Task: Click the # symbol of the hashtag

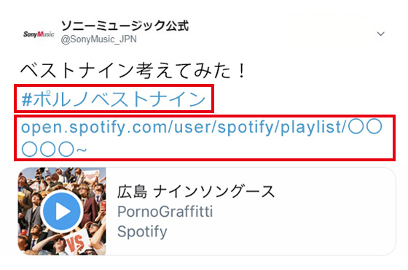Action: click(x=27, y=99)
